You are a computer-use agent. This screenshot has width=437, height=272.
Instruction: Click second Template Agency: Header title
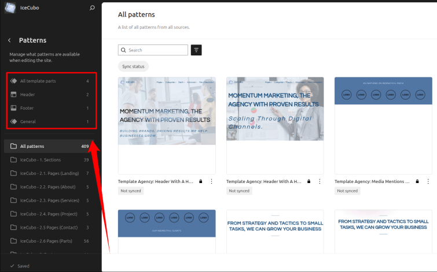(264, 181)
